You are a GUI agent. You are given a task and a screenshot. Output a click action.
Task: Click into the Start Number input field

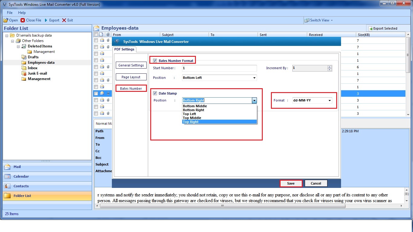point(219,68)
